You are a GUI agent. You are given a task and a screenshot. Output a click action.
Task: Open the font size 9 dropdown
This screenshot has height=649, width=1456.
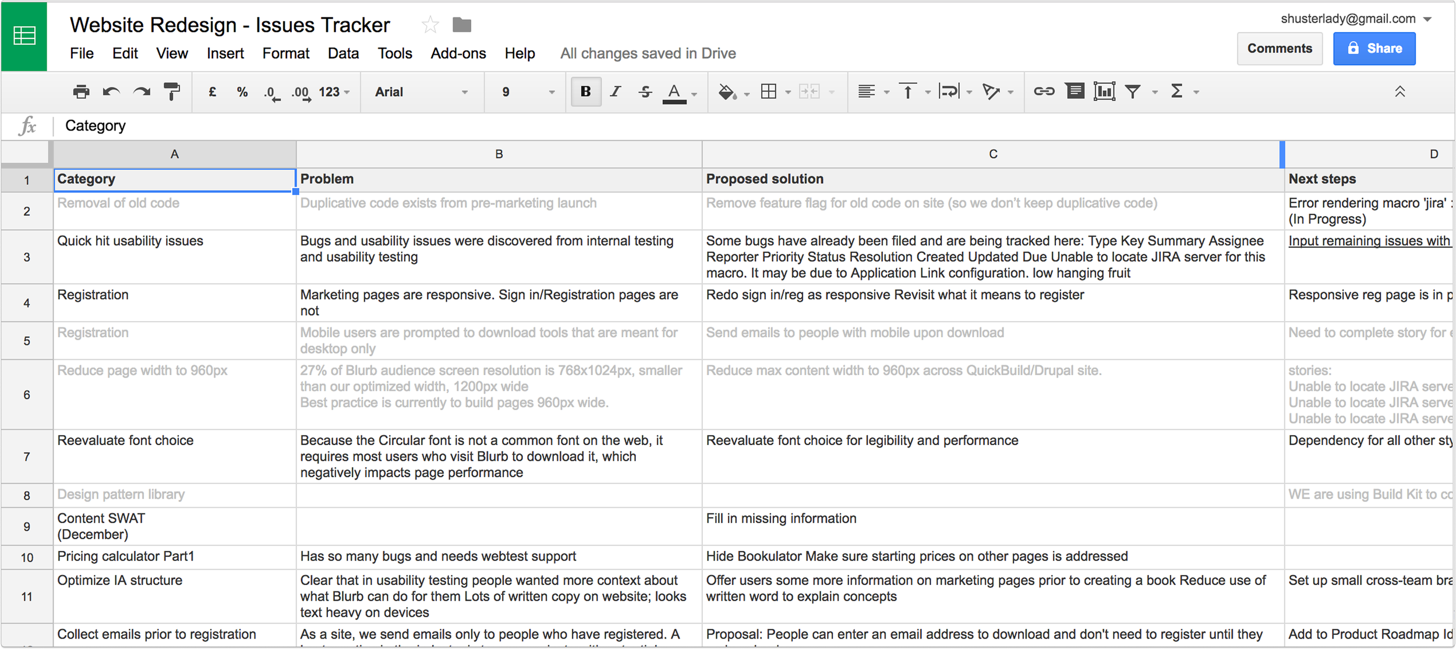click(527, 92)
